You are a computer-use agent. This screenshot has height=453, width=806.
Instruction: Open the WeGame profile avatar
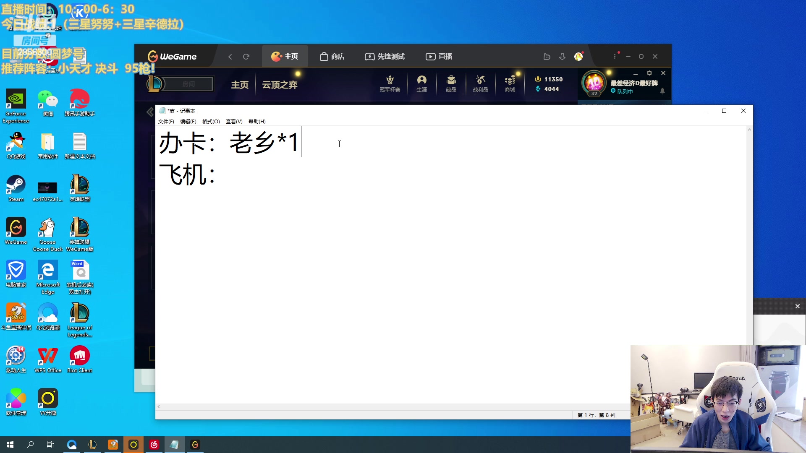[579, 56]
